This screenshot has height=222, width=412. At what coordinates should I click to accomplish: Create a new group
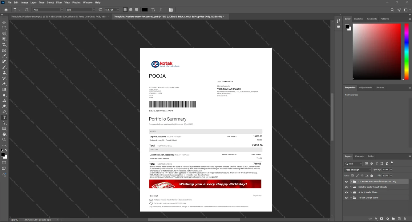click(394, 219)
